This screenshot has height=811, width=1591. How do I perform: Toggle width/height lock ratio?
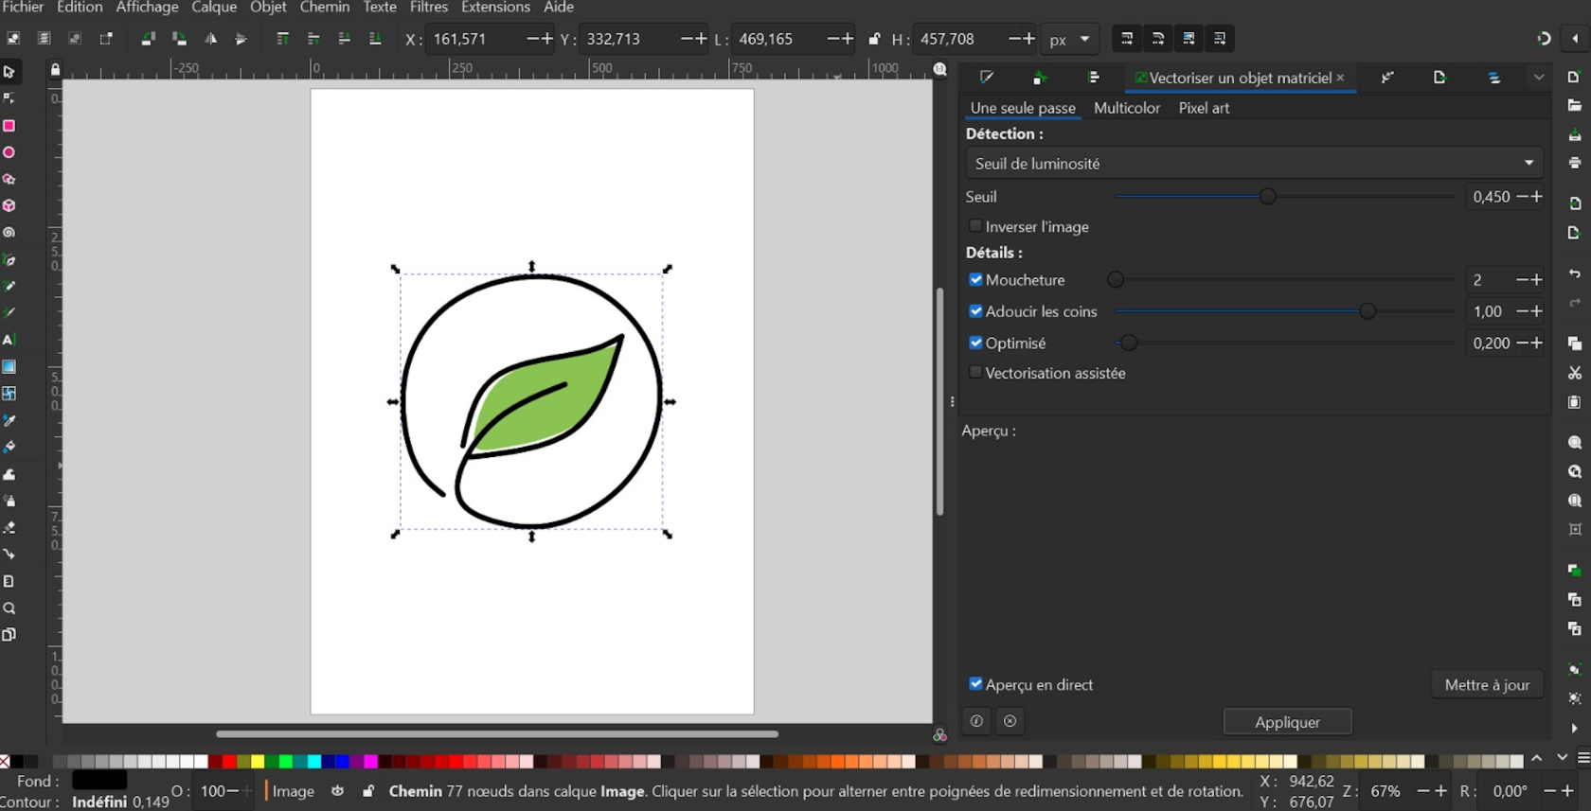click(x=874, y=39)
